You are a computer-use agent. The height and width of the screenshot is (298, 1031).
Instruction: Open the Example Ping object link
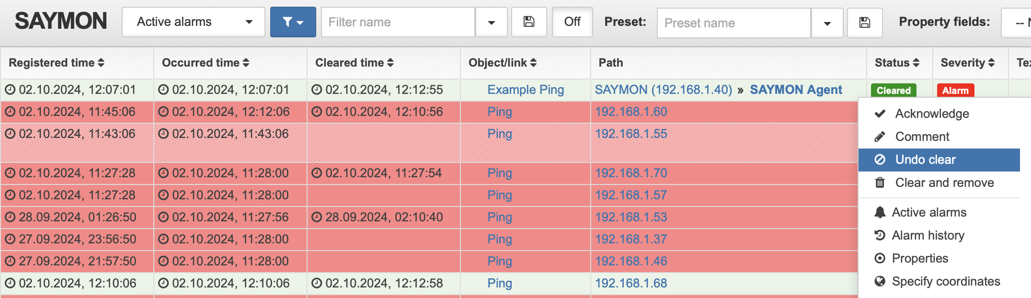click(526, 90)
